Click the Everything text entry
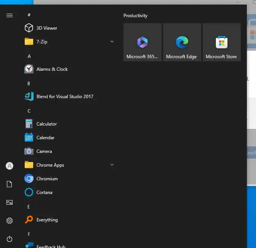Screen dimensions: 256x248 47,220
